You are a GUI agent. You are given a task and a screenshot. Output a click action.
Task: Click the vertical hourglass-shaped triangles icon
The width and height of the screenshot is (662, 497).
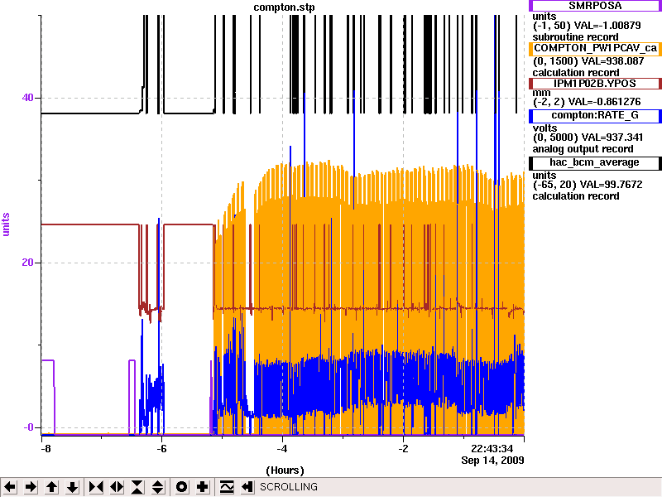point(137,487)
